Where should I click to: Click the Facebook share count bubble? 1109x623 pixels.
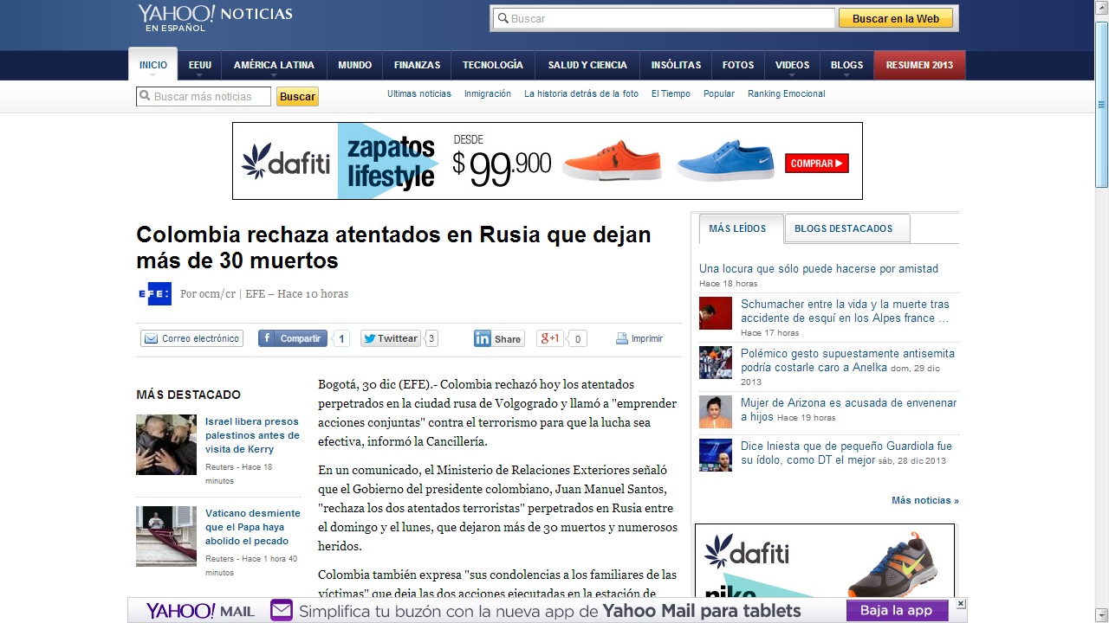click(340, 339)
